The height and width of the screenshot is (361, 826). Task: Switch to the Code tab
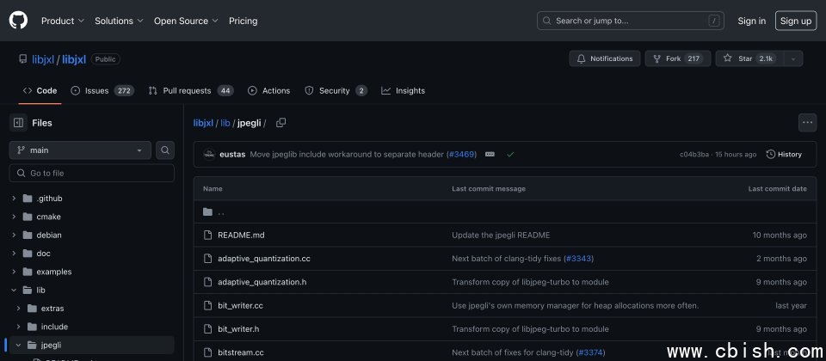click(x=40, y=90)
